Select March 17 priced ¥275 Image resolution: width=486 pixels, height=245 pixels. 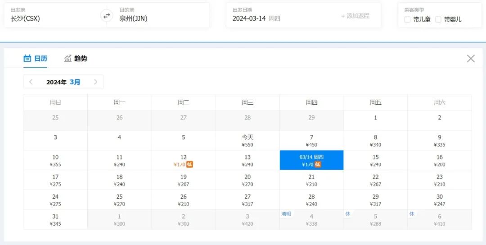tap(55, 180)
